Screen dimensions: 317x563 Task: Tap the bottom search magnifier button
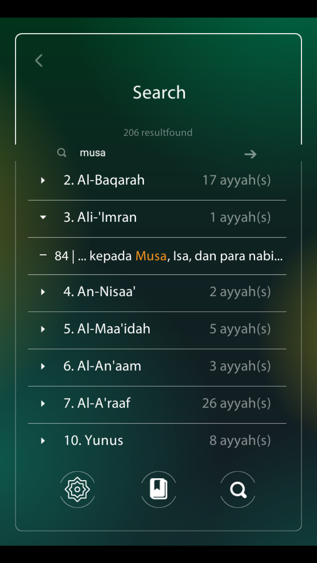(x=238, y=489)
